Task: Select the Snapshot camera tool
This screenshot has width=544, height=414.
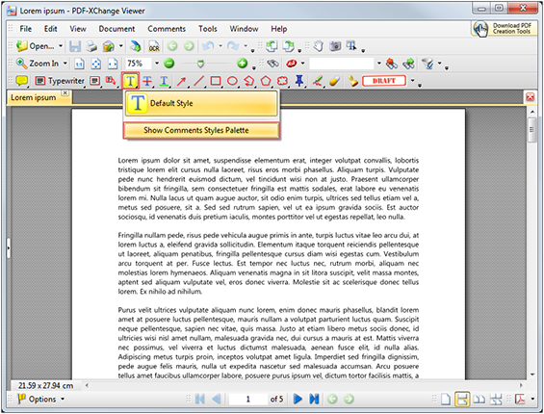Action: (x=335, y=46)
